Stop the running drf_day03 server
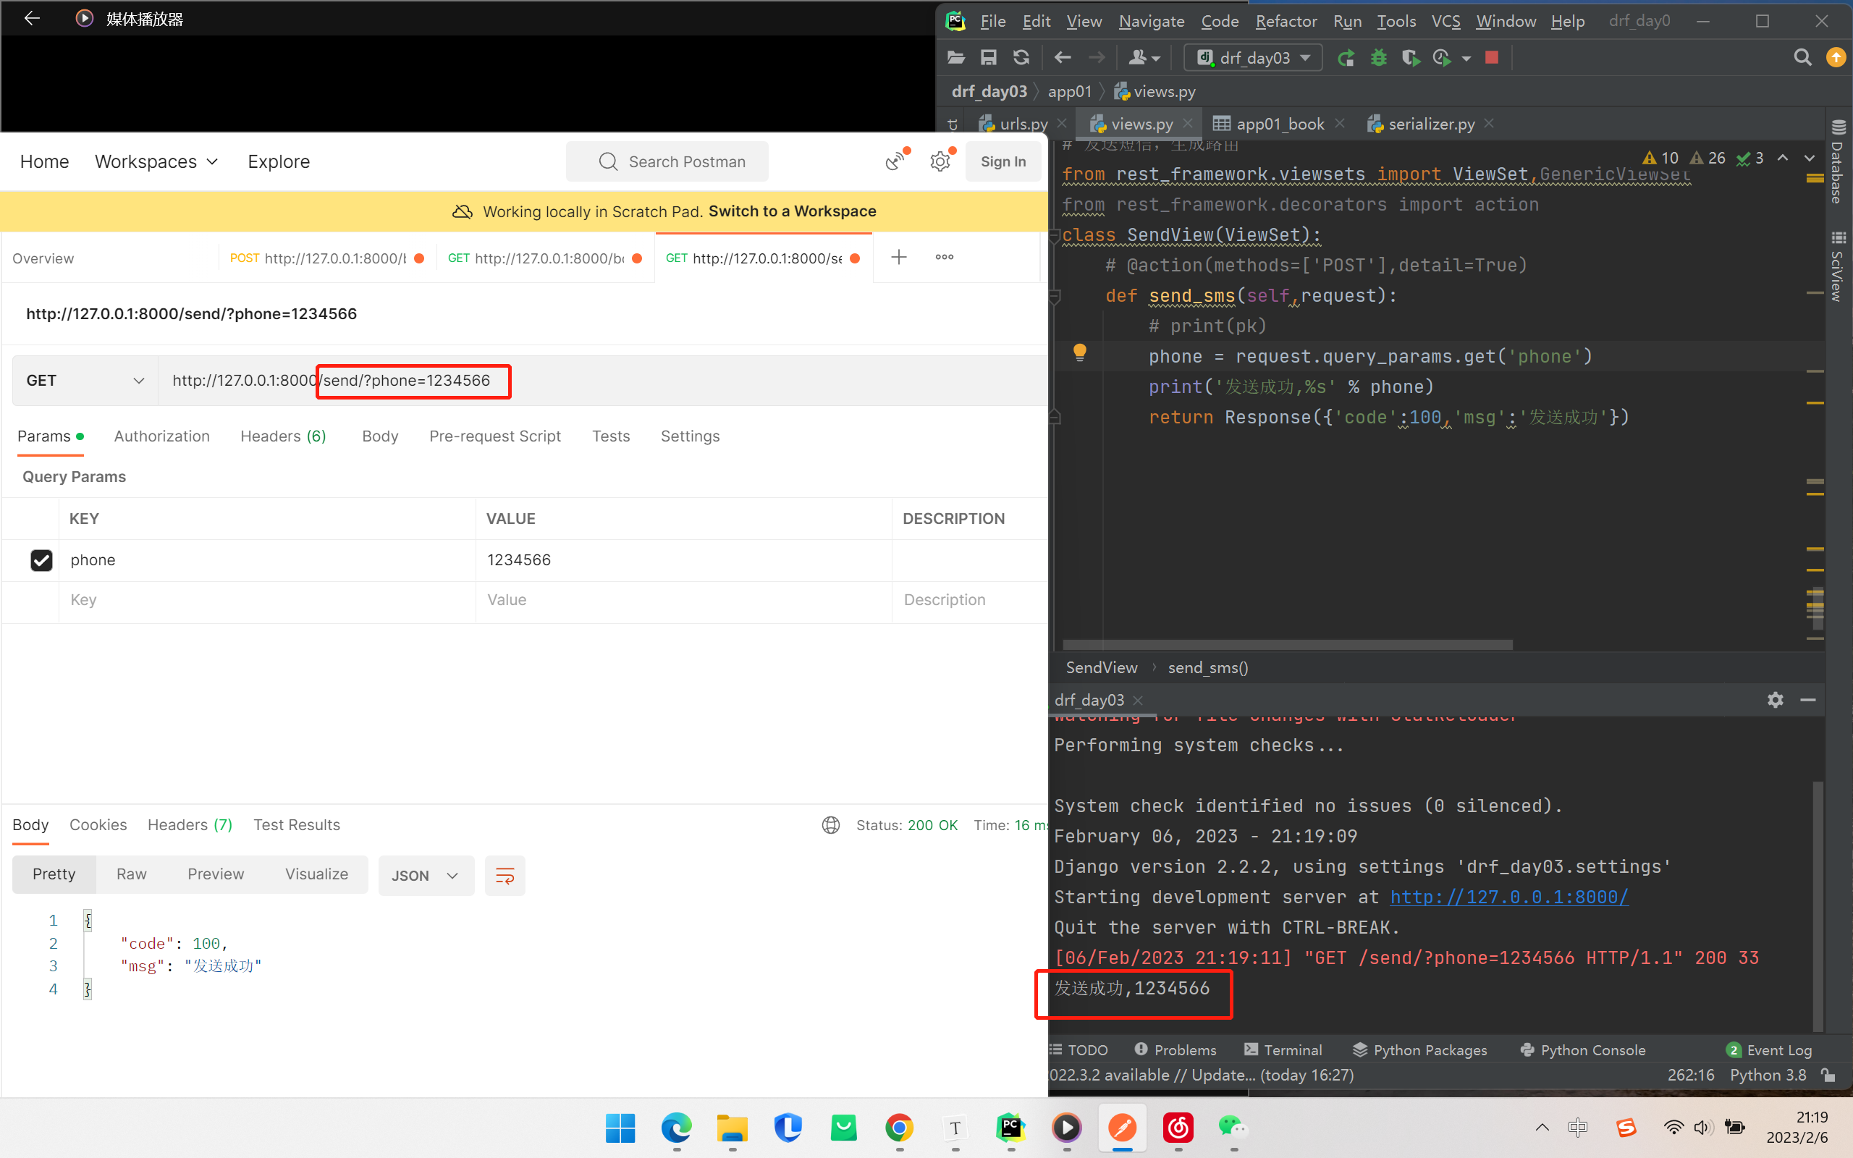 click(x=1492, y=57)
